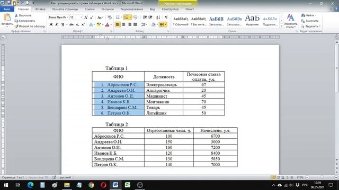Expand styles gallery more arrow

pos(281,26)
